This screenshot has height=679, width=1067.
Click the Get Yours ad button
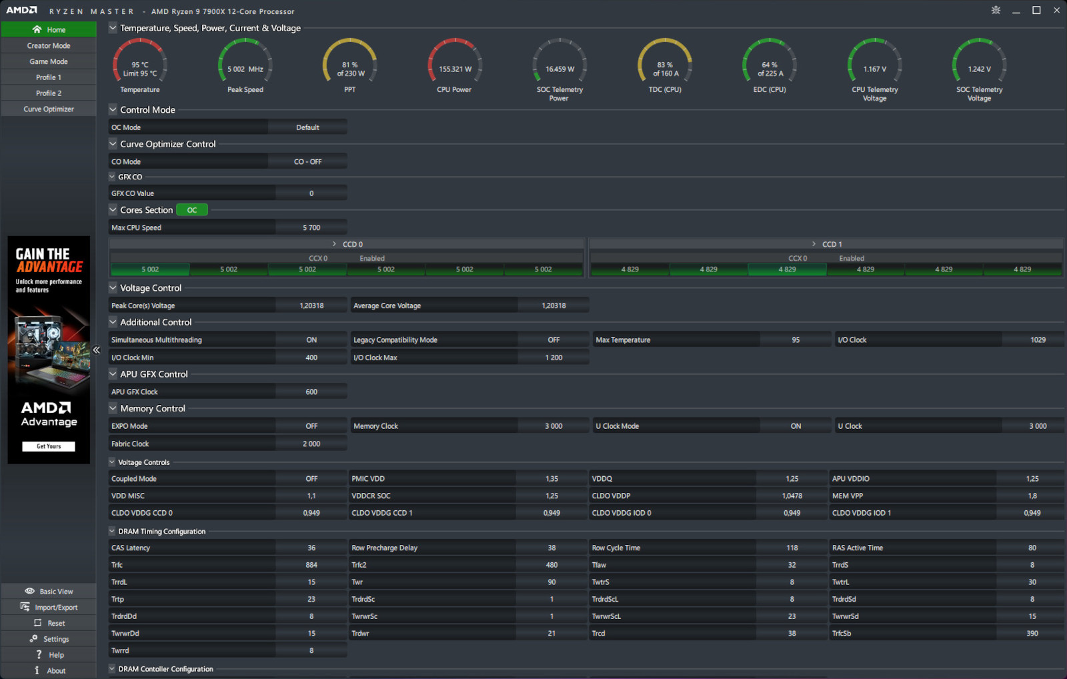click(49, 446)
